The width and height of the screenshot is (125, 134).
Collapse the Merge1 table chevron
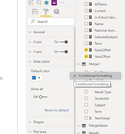[79, 64]
